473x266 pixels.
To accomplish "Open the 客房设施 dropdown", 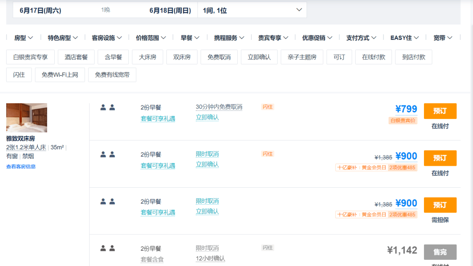I will tap(107, 38).
